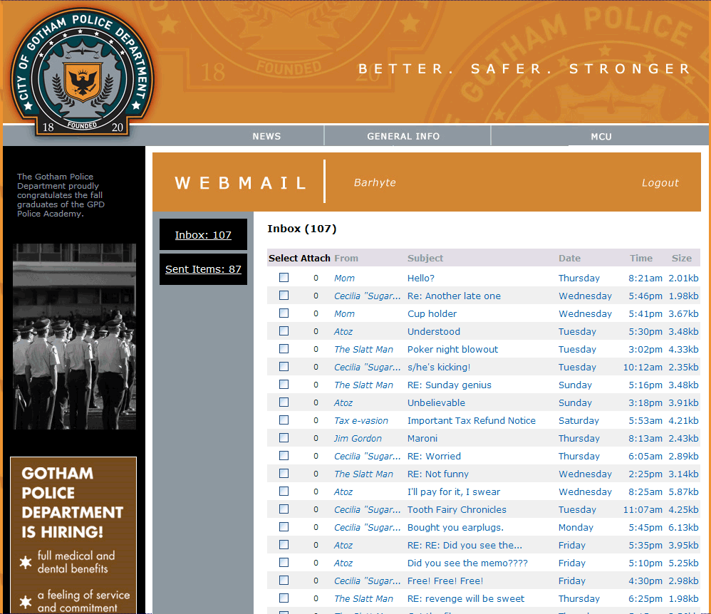Open the Inbox: 107 folder

[x=203, y=234]
